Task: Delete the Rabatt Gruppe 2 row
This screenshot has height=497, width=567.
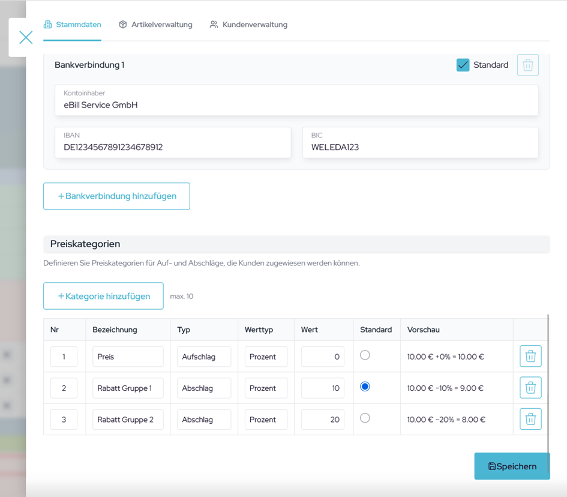Action: click(530, 419)
